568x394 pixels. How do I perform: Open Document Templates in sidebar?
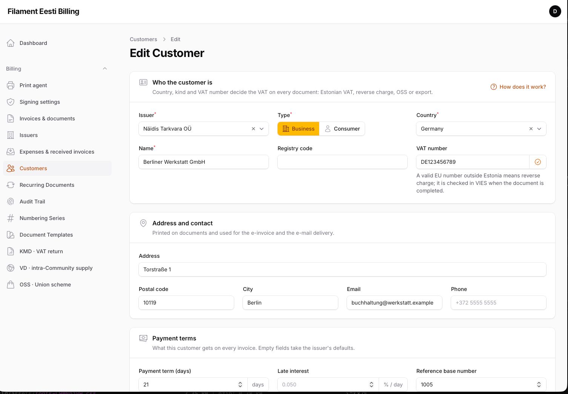click(57, 235)
